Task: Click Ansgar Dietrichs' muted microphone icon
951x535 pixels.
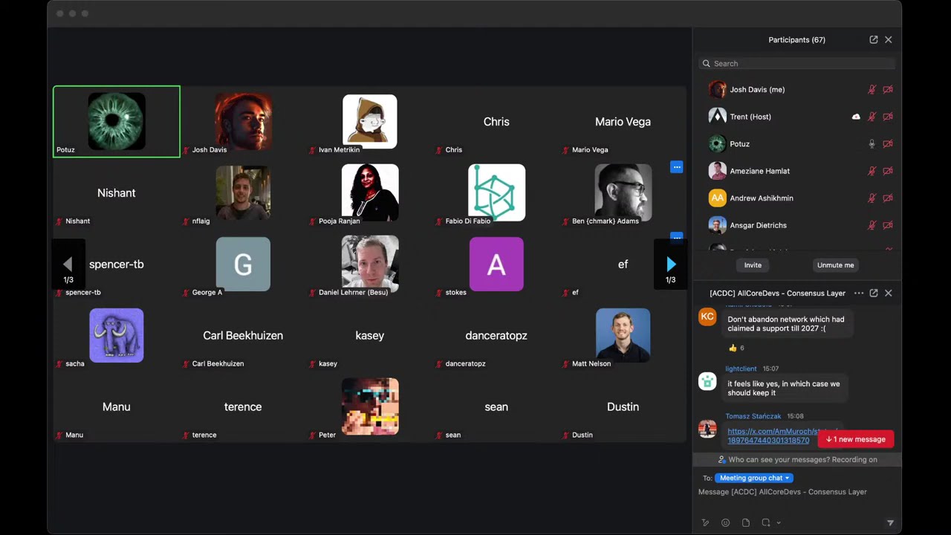Action: coord(872,225)
